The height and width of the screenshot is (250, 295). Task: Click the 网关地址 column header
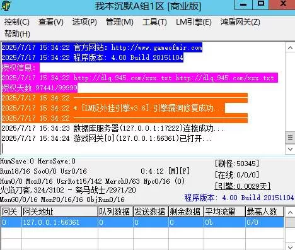coord(60,211)
